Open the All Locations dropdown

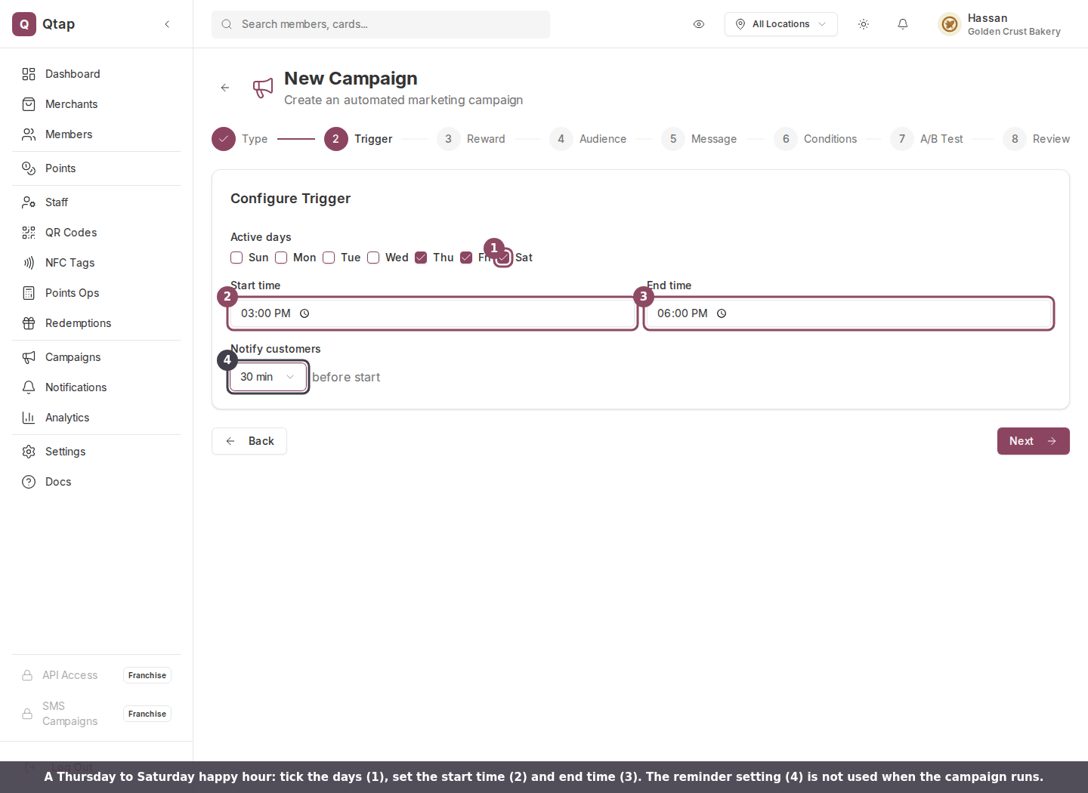coord(781,24)
